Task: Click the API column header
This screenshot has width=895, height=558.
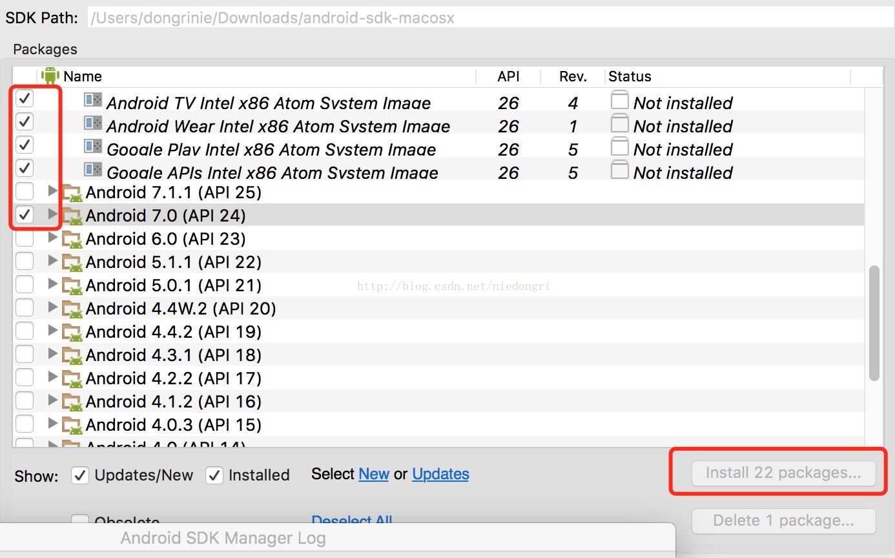Action: pos(509,76)
